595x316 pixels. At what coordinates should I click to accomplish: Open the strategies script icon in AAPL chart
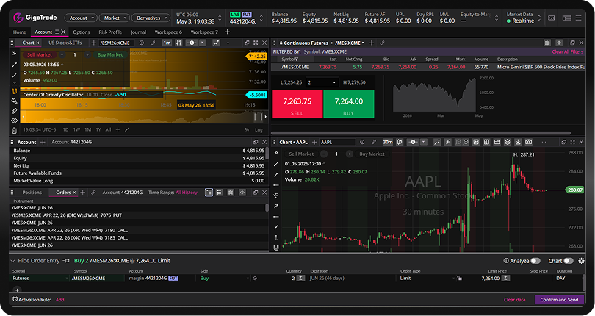(x=448, y=142)
